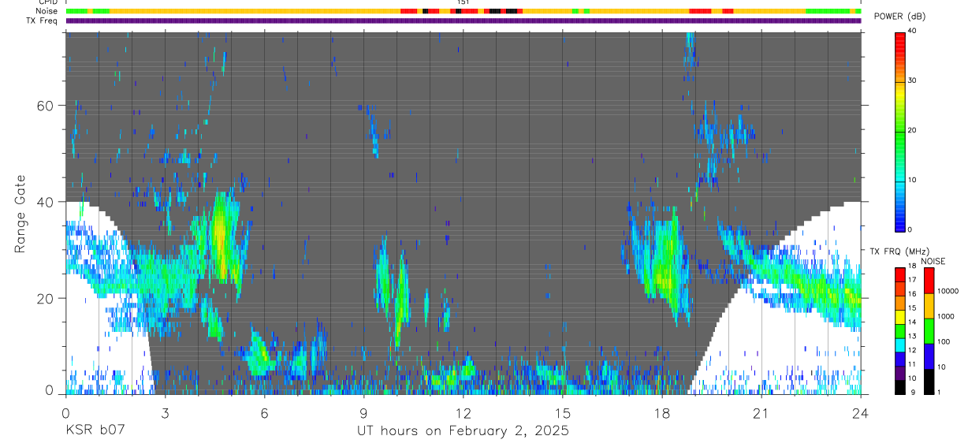The width and height of the screenshot is (968, 447).
Task: Pick the orange segment on NOISE legend
Action: coord(929,306)
